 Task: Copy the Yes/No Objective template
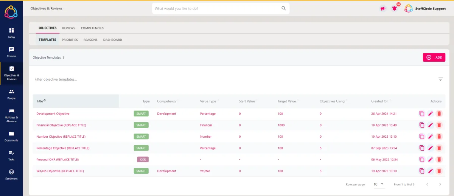pos(422,171)
